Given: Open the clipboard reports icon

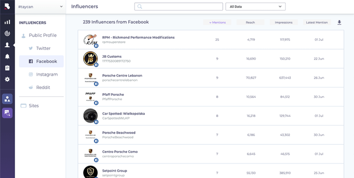Looking at the screenshot, I should coord(7,68).
